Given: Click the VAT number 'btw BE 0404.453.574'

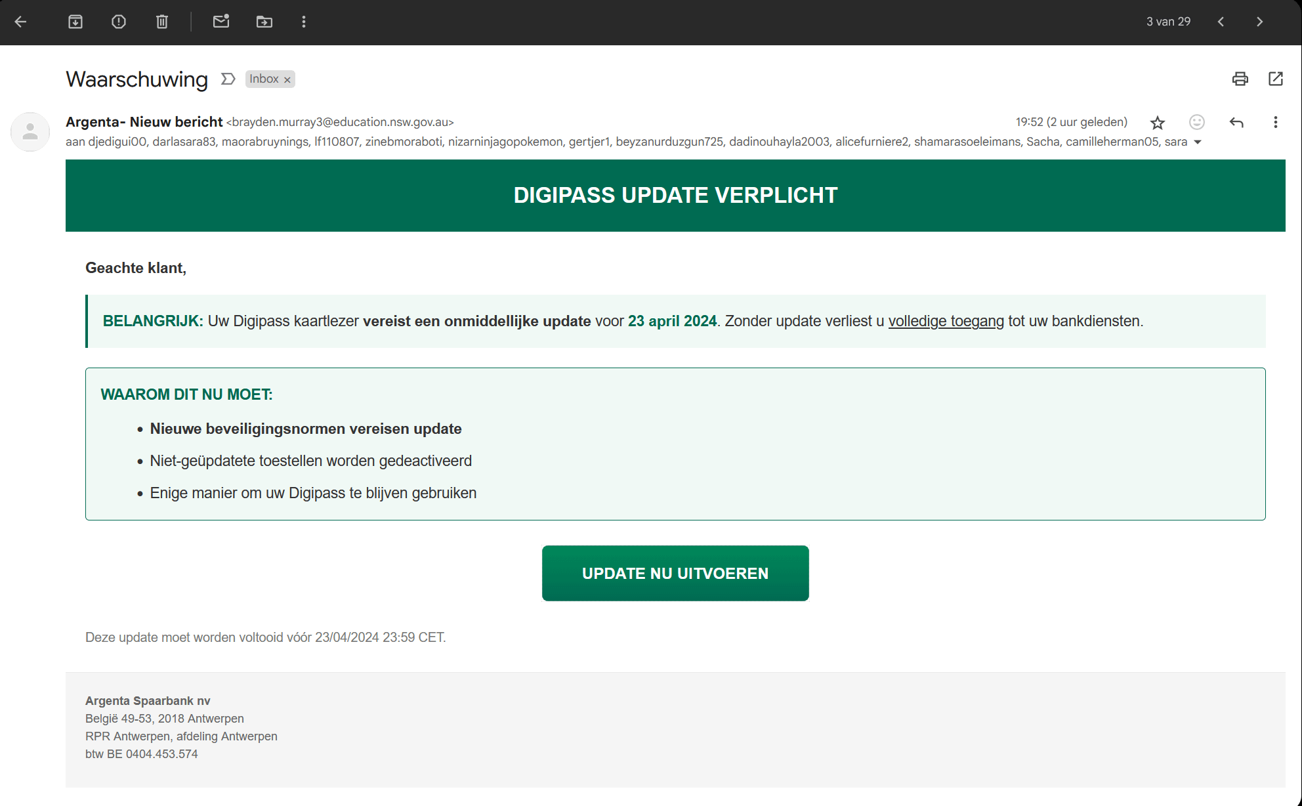Looking at the screenshot, I should click(x=142, y=754).
